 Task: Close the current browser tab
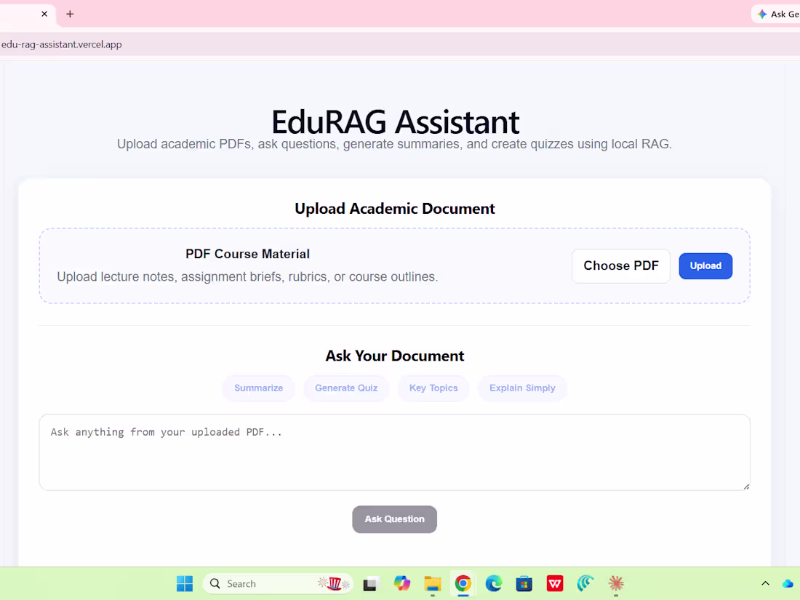[44, 14]
